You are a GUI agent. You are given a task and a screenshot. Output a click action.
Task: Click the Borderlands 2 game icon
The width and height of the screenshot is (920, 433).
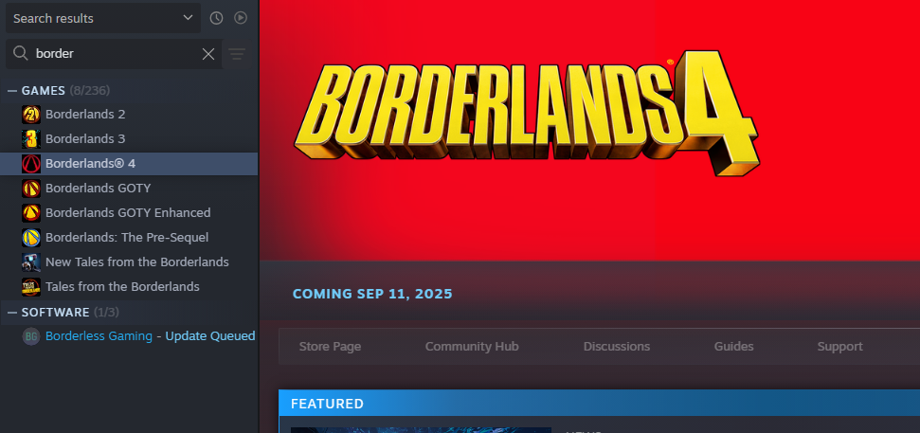(31, 115)
